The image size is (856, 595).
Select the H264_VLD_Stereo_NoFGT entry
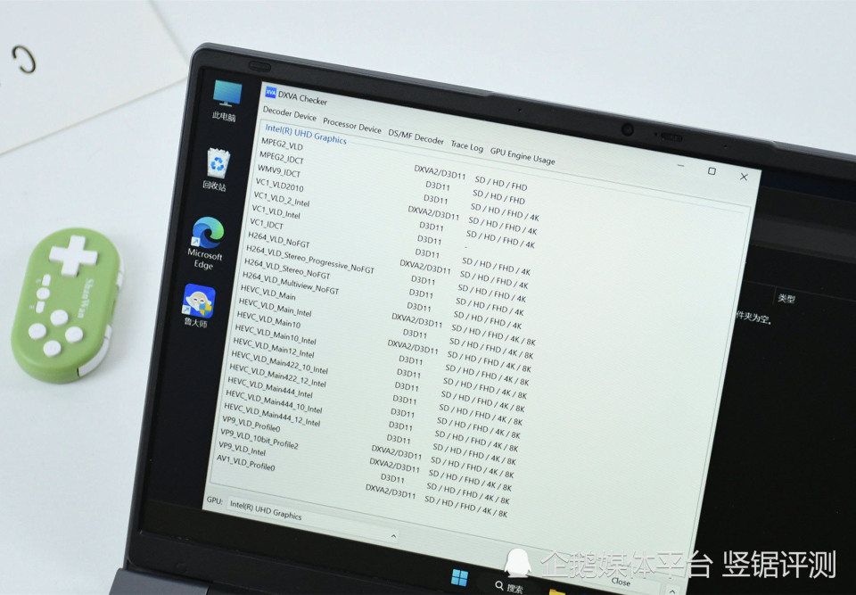tap(287, 269)
